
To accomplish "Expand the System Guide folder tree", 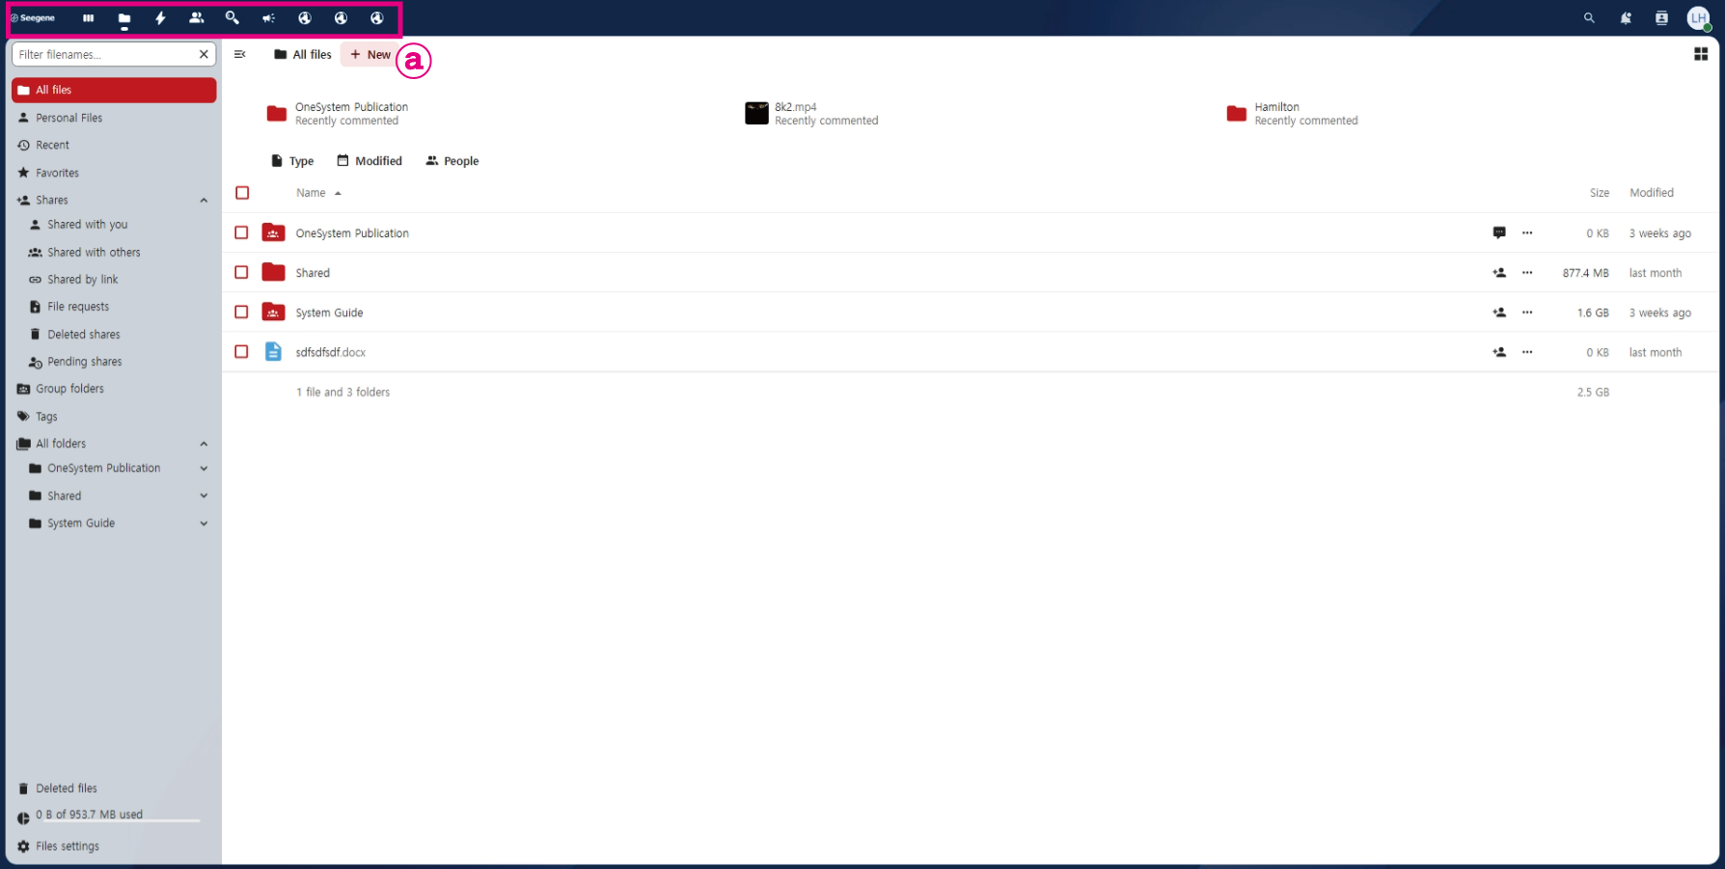I will point(204,524).
